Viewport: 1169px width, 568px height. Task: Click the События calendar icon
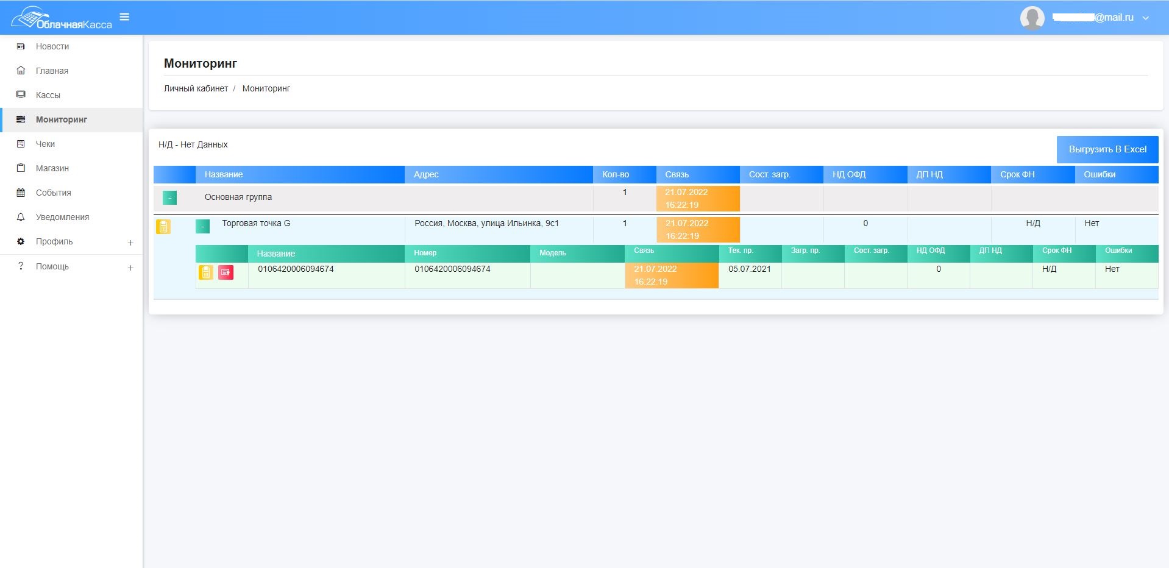pos(21,193)
